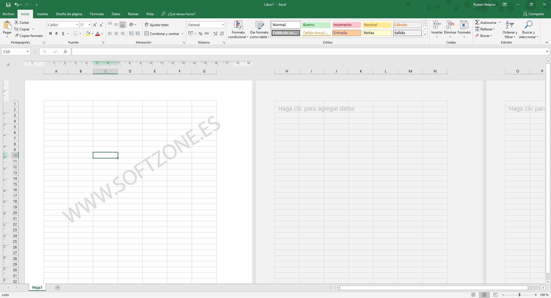This screenshot has width=551, height=298.
Task: Align cell content to the top
Action: pos(110,25)
